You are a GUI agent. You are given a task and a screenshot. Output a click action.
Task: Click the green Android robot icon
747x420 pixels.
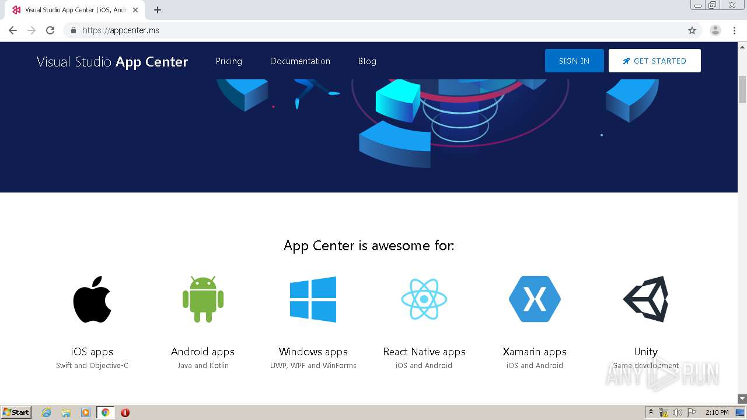203,299
